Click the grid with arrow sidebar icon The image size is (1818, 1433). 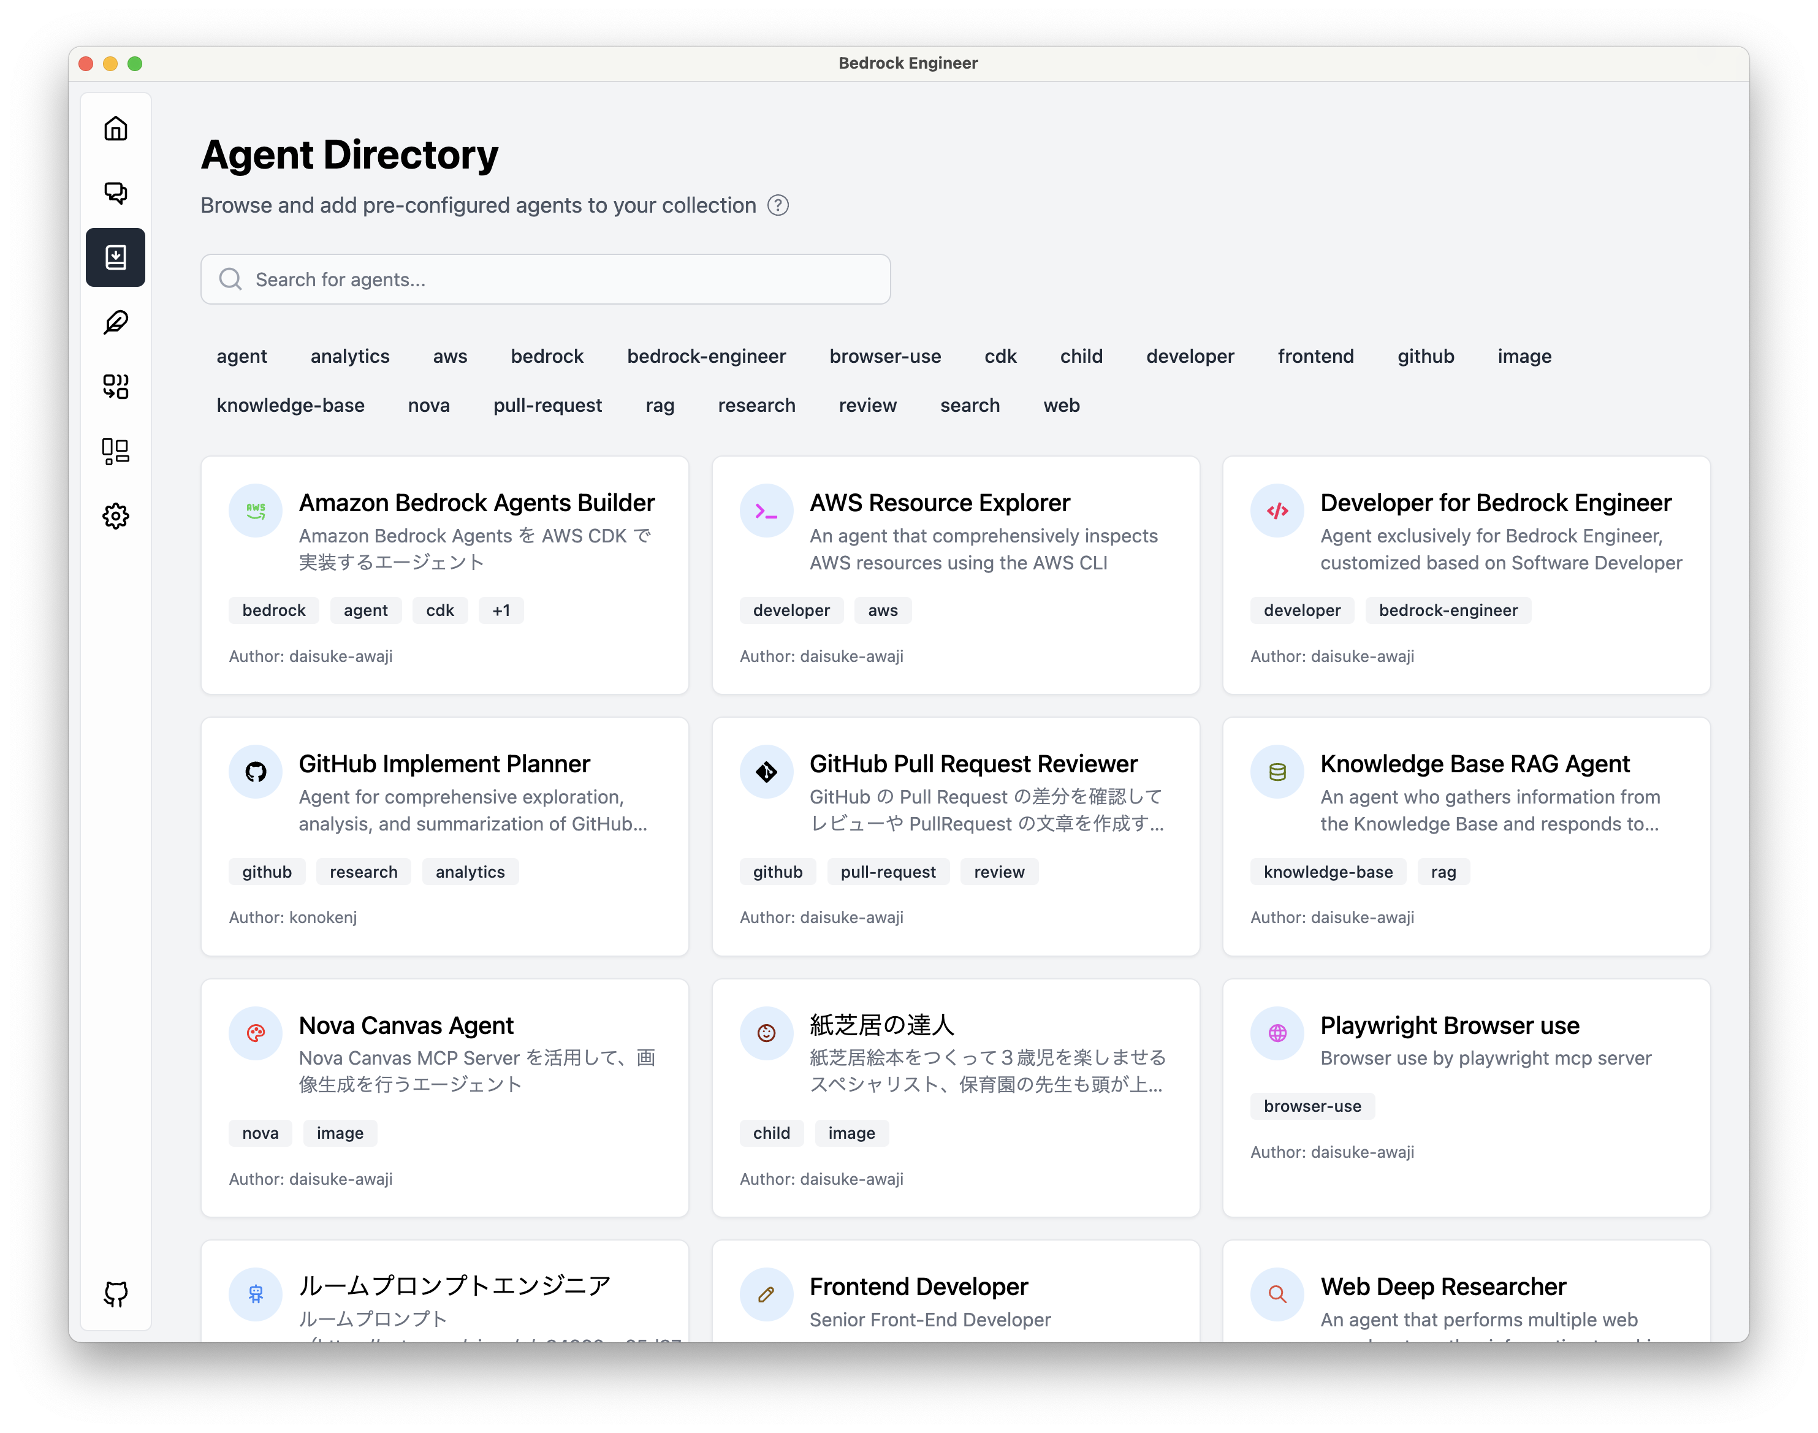coord(116,387)
